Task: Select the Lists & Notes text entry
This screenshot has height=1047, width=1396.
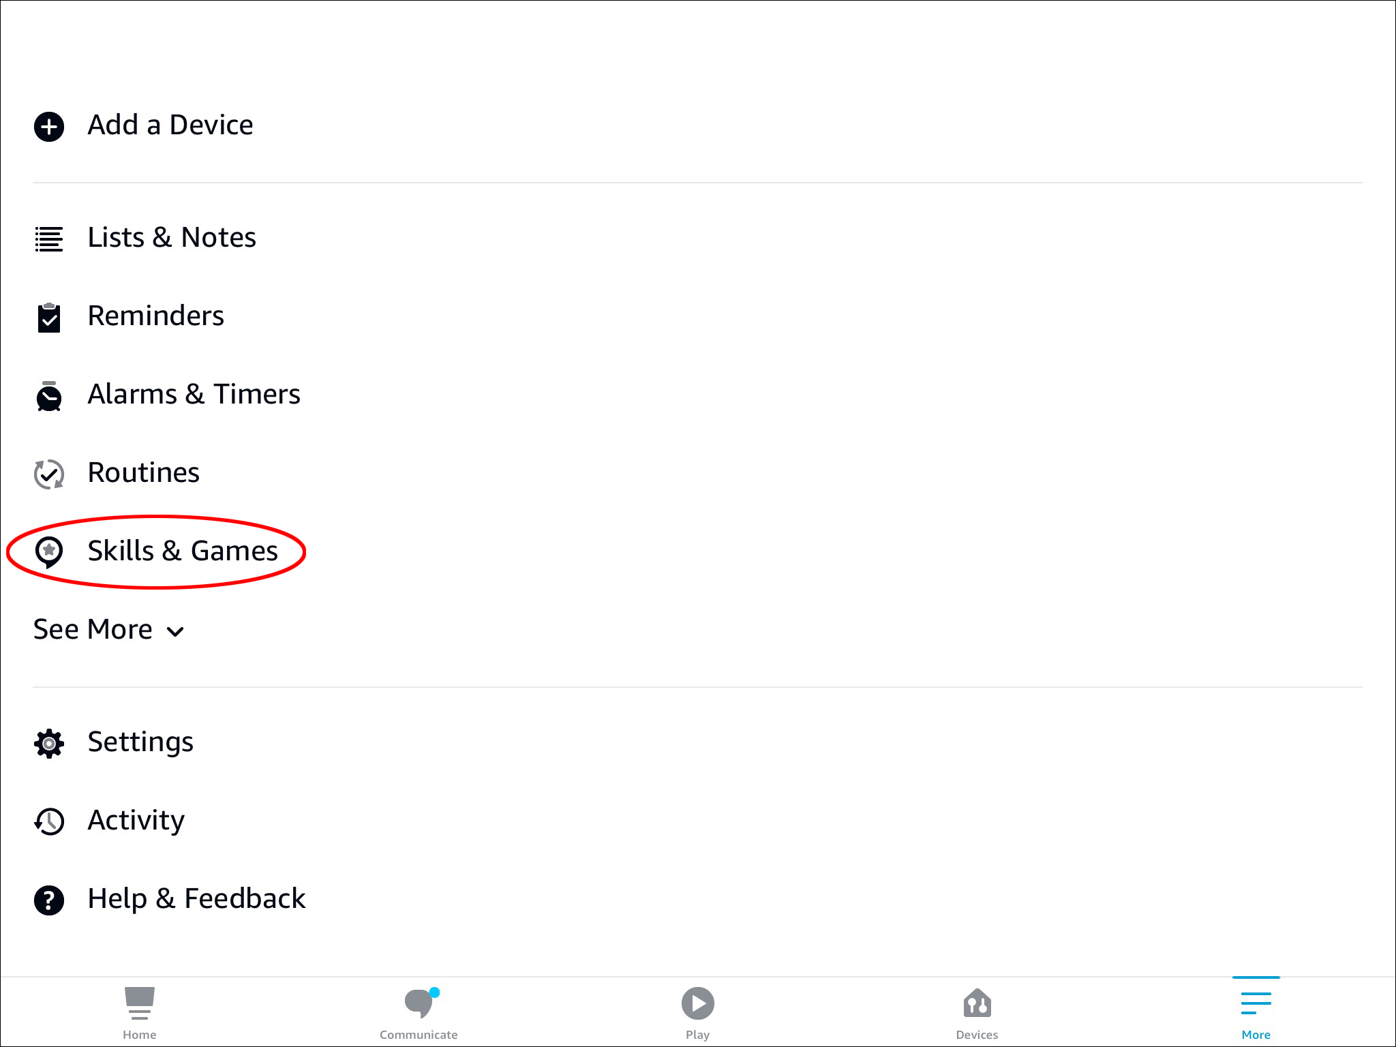Action: (x=172, y=237)
